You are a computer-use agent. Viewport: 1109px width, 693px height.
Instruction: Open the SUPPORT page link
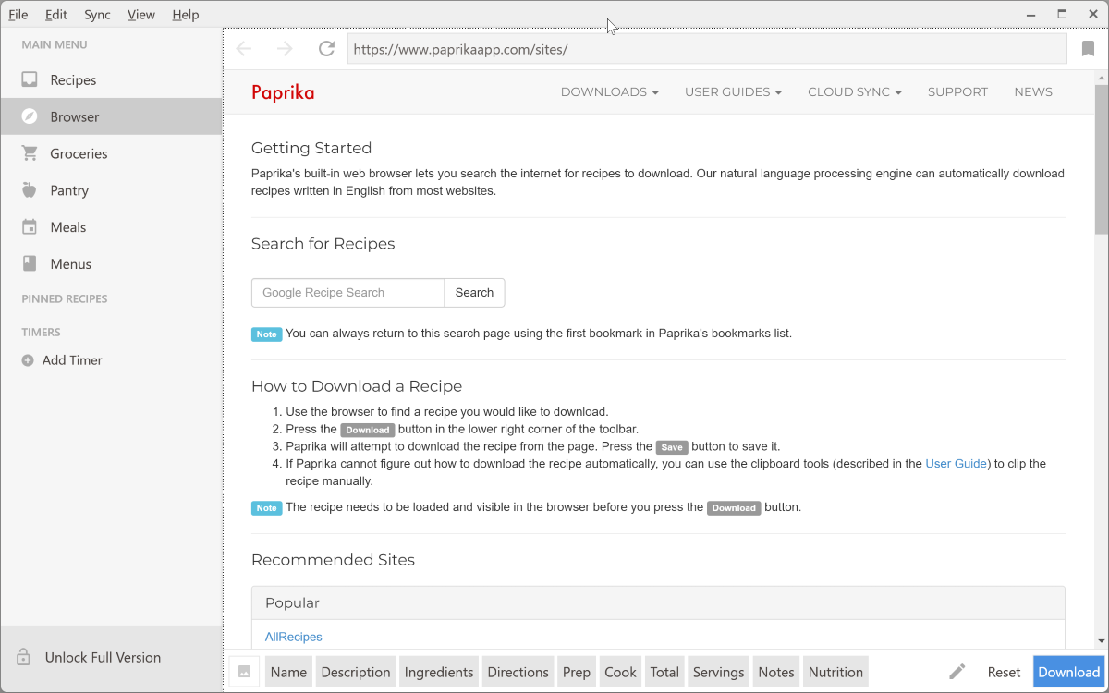point(957,91)
